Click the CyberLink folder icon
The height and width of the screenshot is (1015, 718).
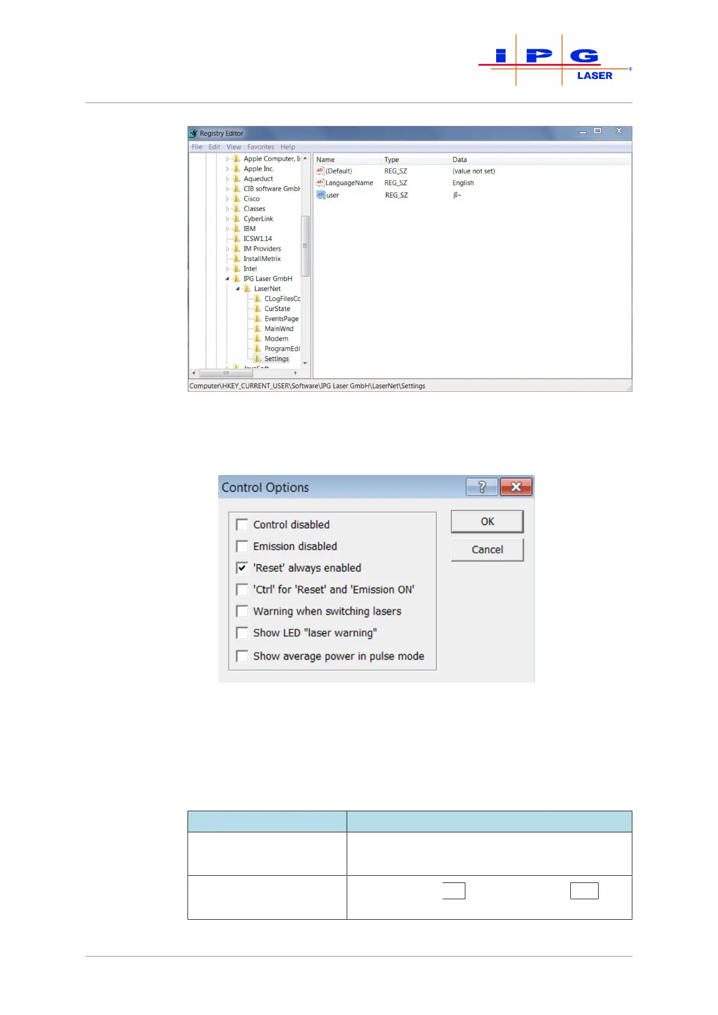click(x=237, y=219)
